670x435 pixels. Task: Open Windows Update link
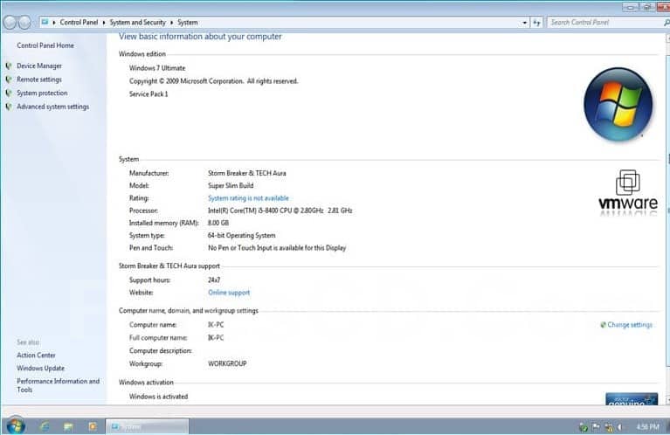pos(40,368)
